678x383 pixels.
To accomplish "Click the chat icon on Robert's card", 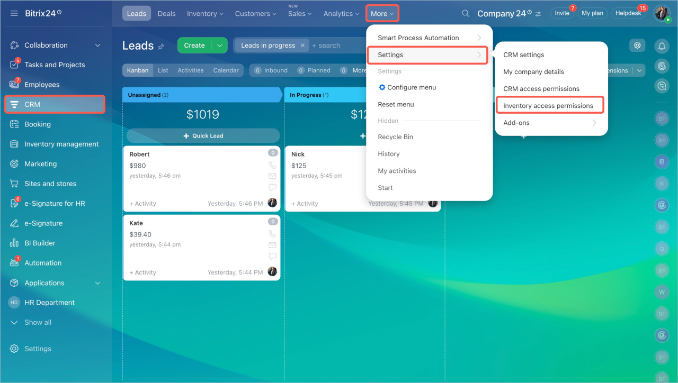I will tap(272, 187).
